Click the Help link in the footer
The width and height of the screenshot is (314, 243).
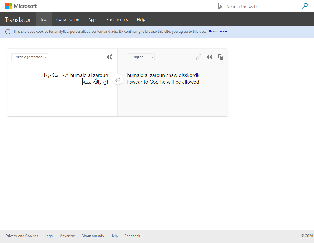pos(114,236)
